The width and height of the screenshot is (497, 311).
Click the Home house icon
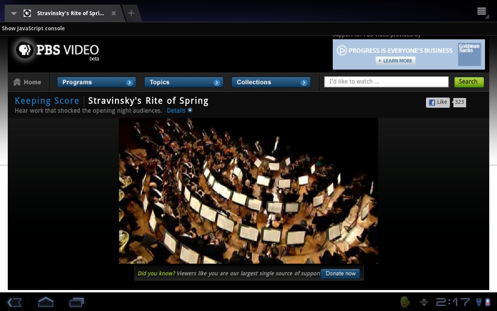[x=17, y=82]
